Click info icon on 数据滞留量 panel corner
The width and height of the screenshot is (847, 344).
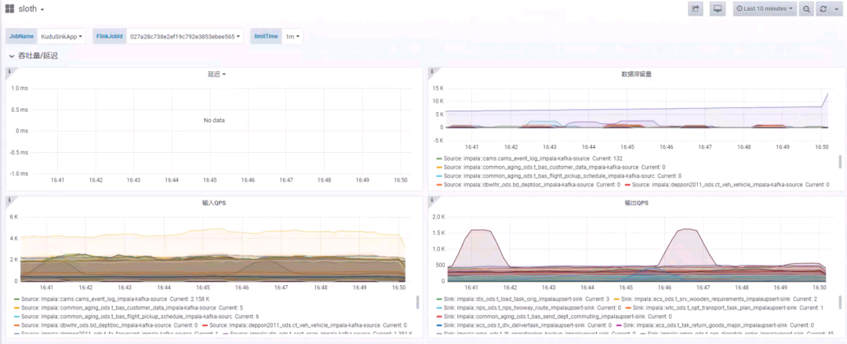click(432, 71)
